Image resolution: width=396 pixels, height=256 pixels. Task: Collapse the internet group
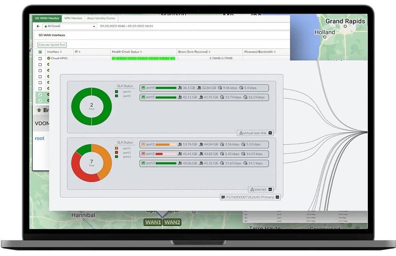[270, 189]
